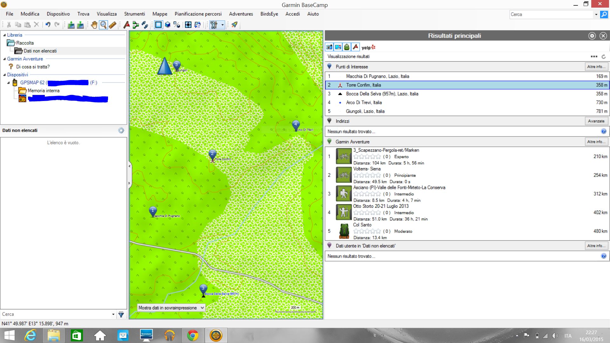Select the Di cosa si tratta? item
The image size is (610, 343).
click(33, 67)
